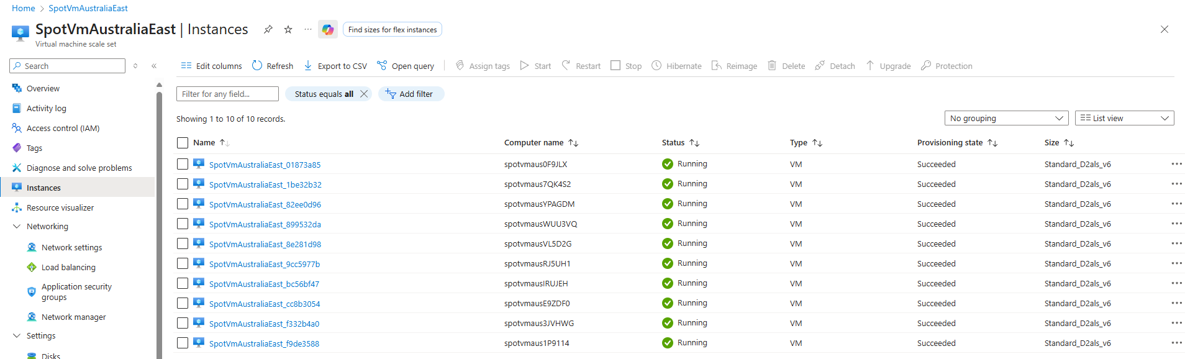Mark the resource as favorite with star icon
This screenshot has height=359, width=1185.
coord(288,29)
